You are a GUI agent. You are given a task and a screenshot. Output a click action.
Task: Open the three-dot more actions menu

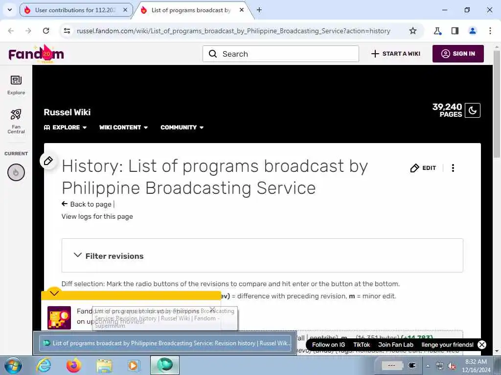[453, 168]
